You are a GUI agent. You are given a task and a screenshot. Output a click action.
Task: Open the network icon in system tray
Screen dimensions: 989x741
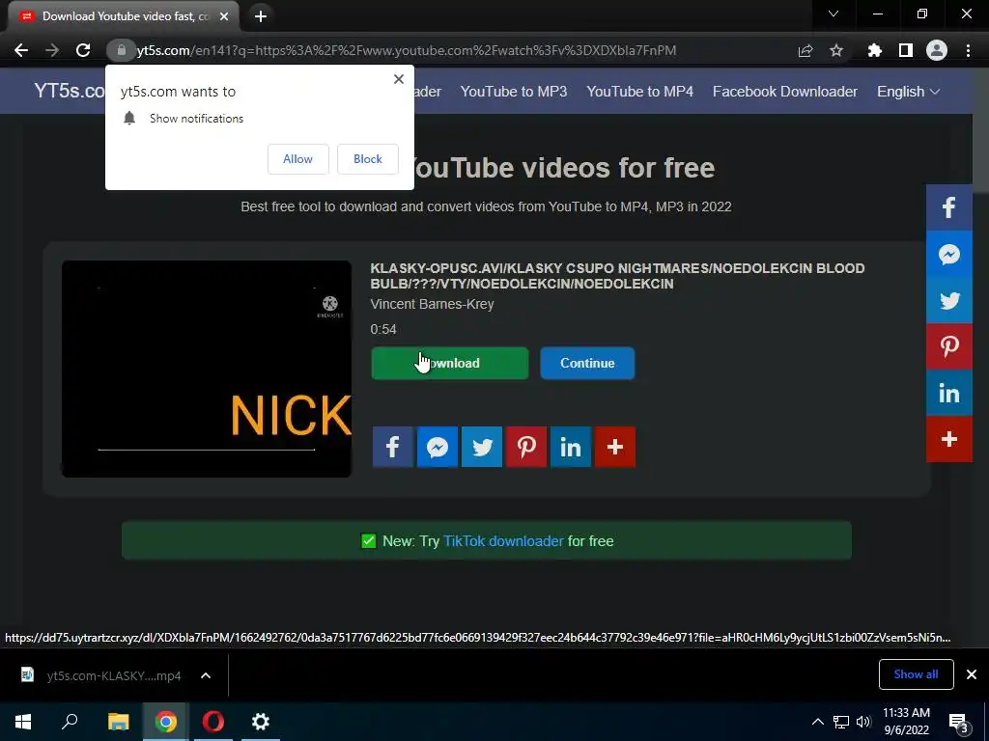click(x=841, y=722)
